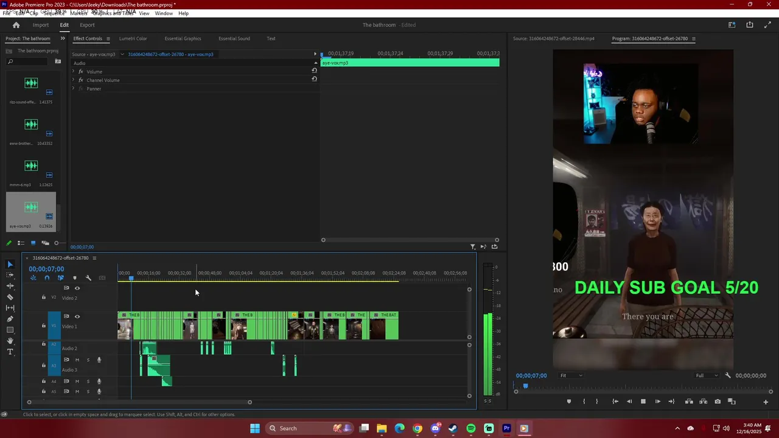
Task: Enable voice-over record on track A4
Action: pos(99,381)
